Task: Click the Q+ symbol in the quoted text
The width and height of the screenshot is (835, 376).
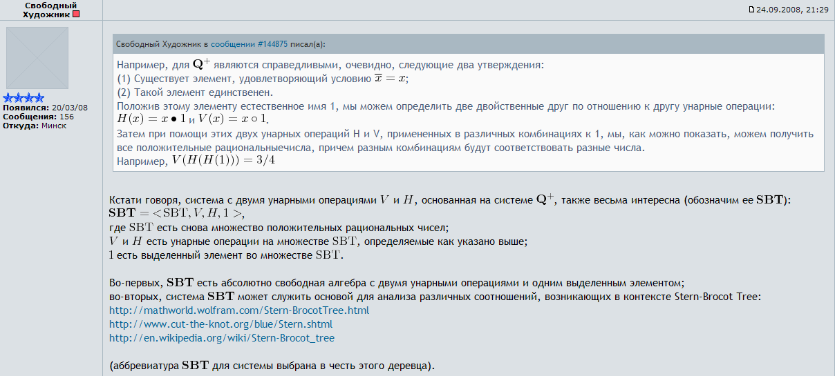Action: click(x=200, y=64)
